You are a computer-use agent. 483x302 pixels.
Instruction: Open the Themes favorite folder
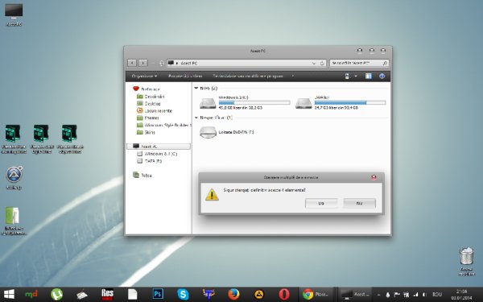(148, 118)
